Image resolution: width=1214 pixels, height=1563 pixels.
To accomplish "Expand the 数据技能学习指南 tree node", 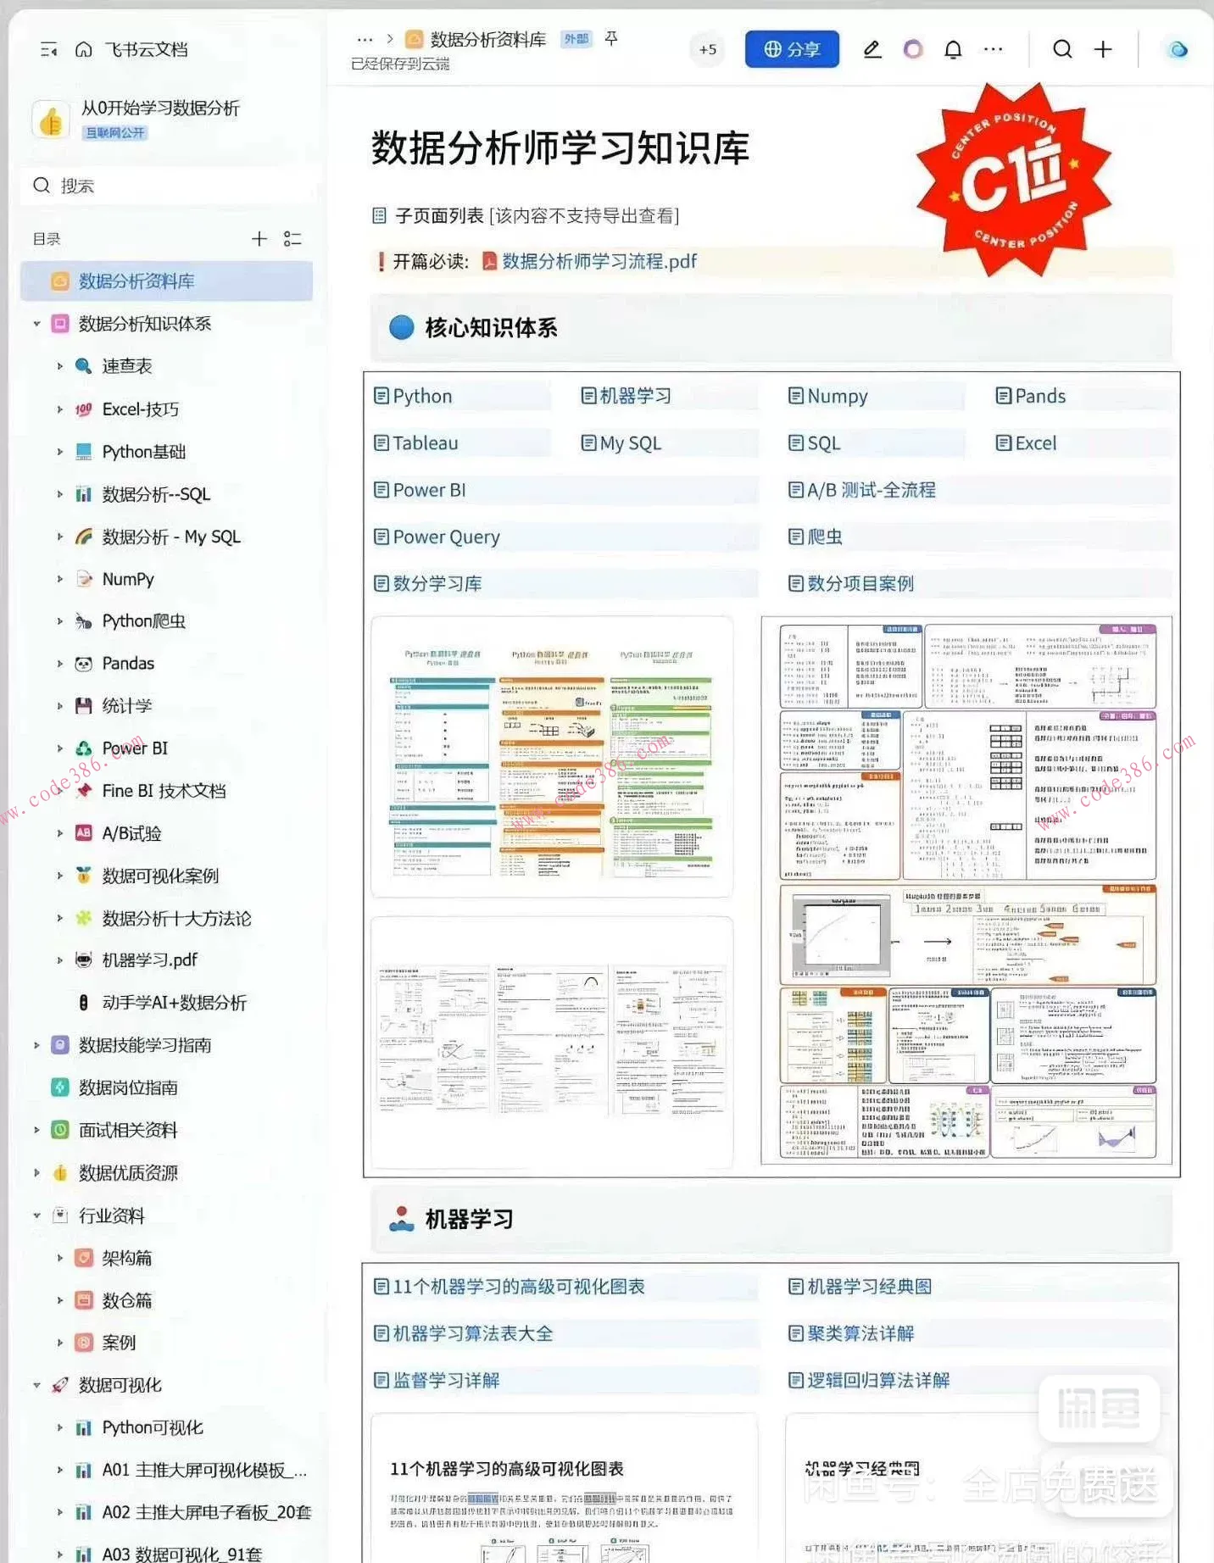I will coord(36,1045).
